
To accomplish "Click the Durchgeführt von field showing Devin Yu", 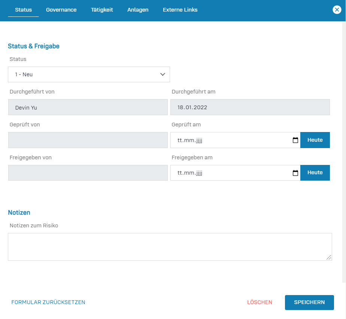I will [88, 107].
